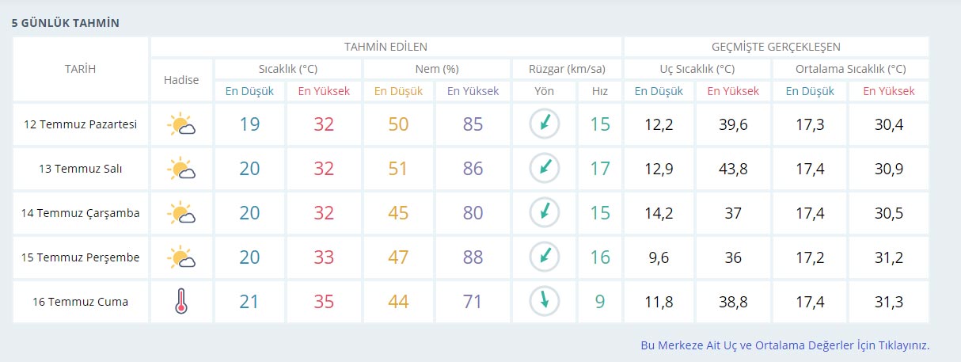
Task: Click the 'GEÇMİŞTE GERÇEKLEŞEN' section header
Action: [776, 47]
